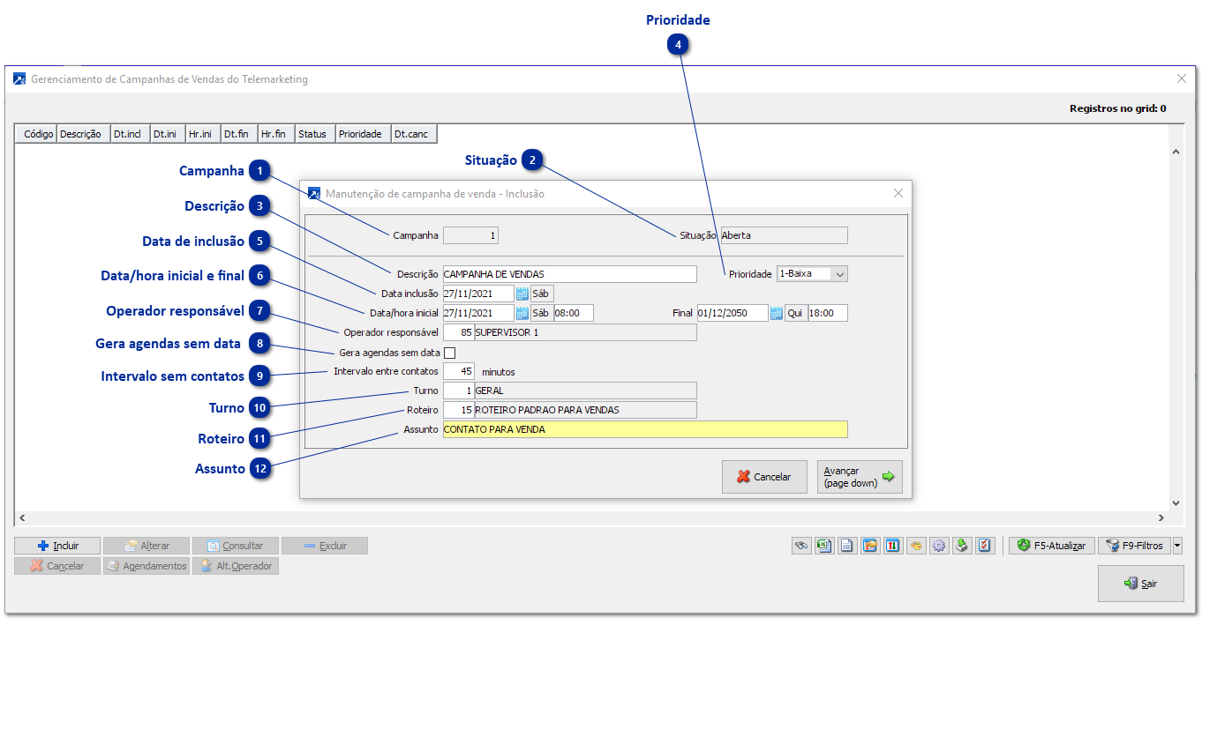Click the final time field showing 18:00
The width and height of the screenshot is (1232, 729).
pyautogui.click(x=828, y=313)
